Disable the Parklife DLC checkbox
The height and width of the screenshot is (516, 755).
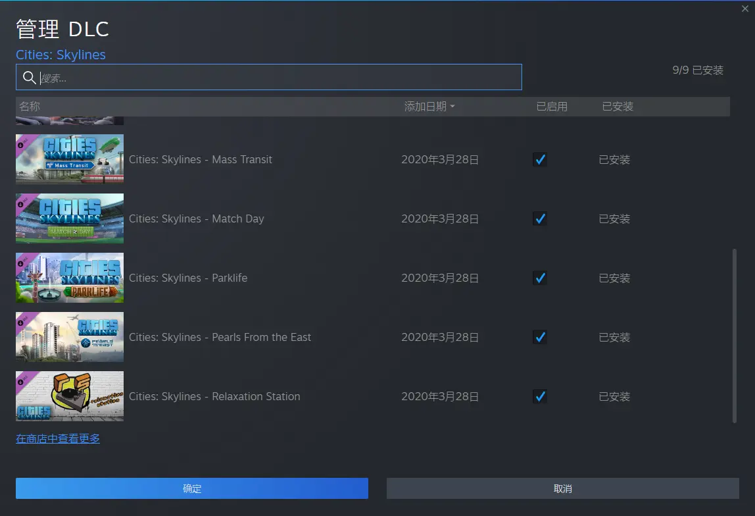[540, 278]
